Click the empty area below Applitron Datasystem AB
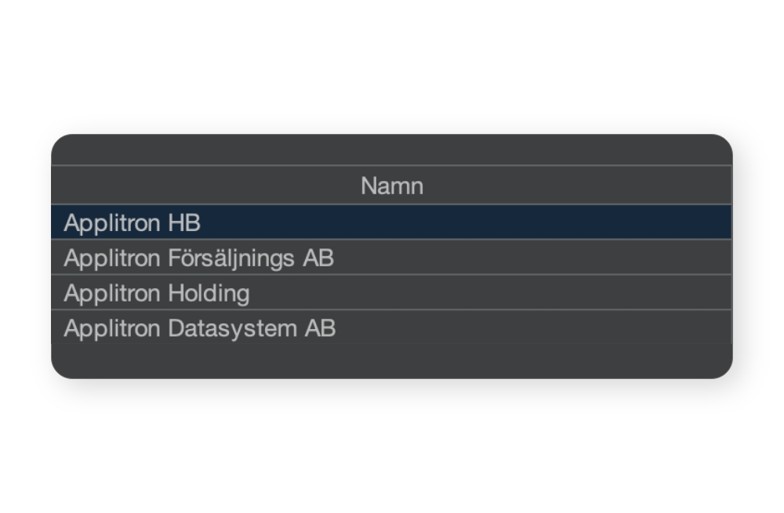This screenshot has height=513, width=784. (x=391, y=361)
